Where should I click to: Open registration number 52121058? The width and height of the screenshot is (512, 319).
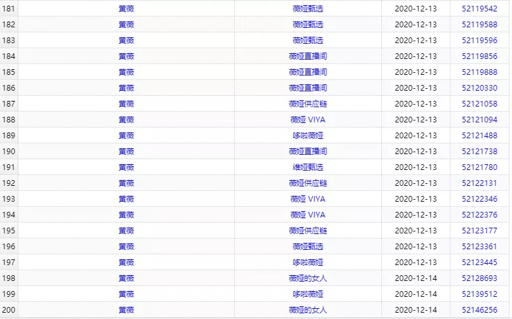point(480,104)
